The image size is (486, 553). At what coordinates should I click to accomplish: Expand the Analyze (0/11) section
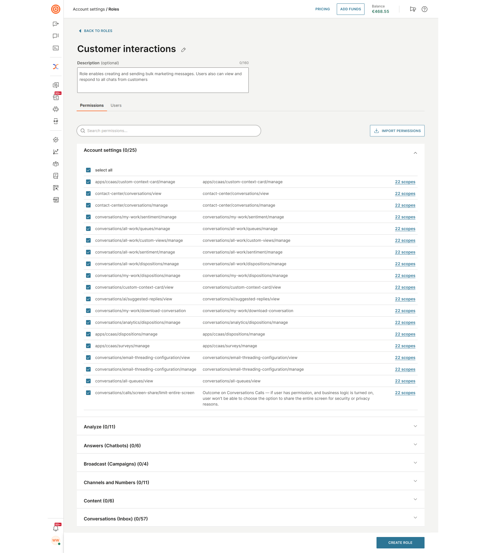pos(415,426)
